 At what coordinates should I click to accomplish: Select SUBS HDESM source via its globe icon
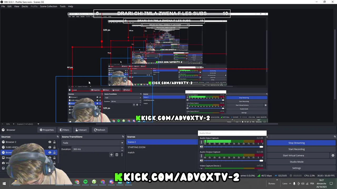pos(3,147)
